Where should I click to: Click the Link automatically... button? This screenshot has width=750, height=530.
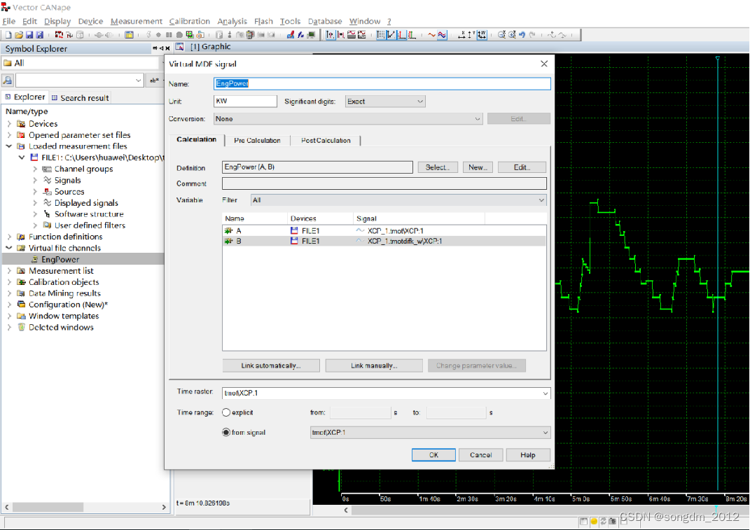pyautogui.click(x=271, y=365)
